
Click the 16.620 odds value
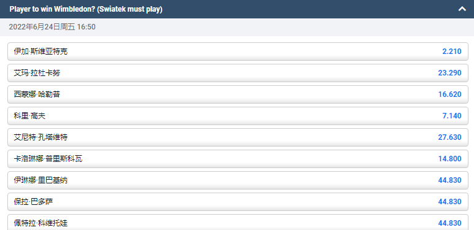pyautogui.click(x=449, y=94)
